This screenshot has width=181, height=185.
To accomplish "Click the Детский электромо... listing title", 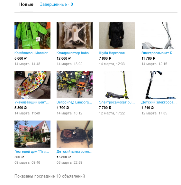I will [x=75, y=151].
